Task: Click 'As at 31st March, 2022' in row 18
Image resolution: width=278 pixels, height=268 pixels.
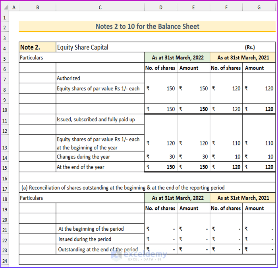Action: point(178,198)
